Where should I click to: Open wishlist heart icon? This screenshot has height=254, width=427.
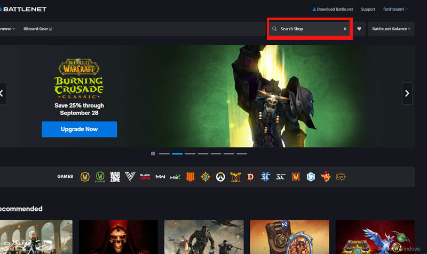pos(359,29)
